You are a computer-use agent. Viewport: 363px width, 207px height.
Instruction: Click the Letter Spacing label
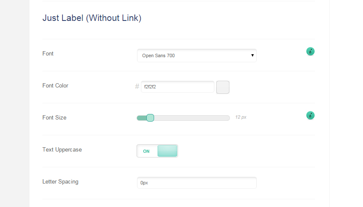(x=60, y=181)
